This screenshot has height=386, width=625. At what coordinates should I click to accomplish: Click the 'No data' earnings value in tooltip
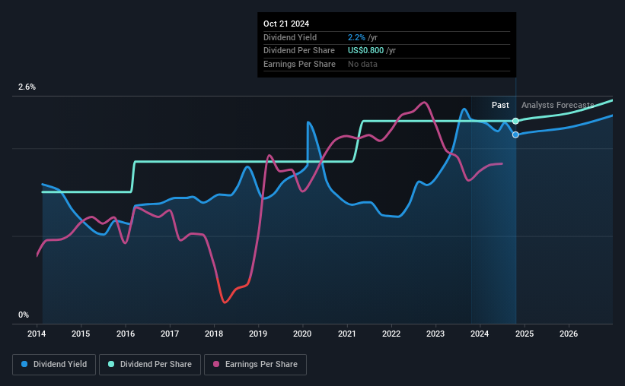pos(362,64)
